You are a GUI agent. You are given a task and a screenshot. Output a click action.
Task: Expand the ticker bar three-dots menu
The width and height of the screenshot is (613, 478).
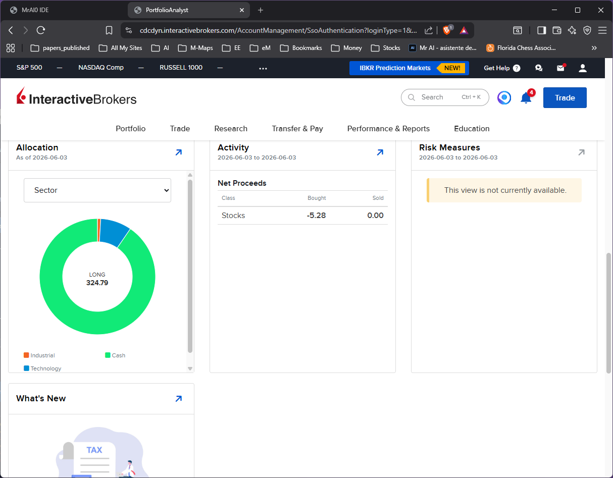[x=263, y=68]
